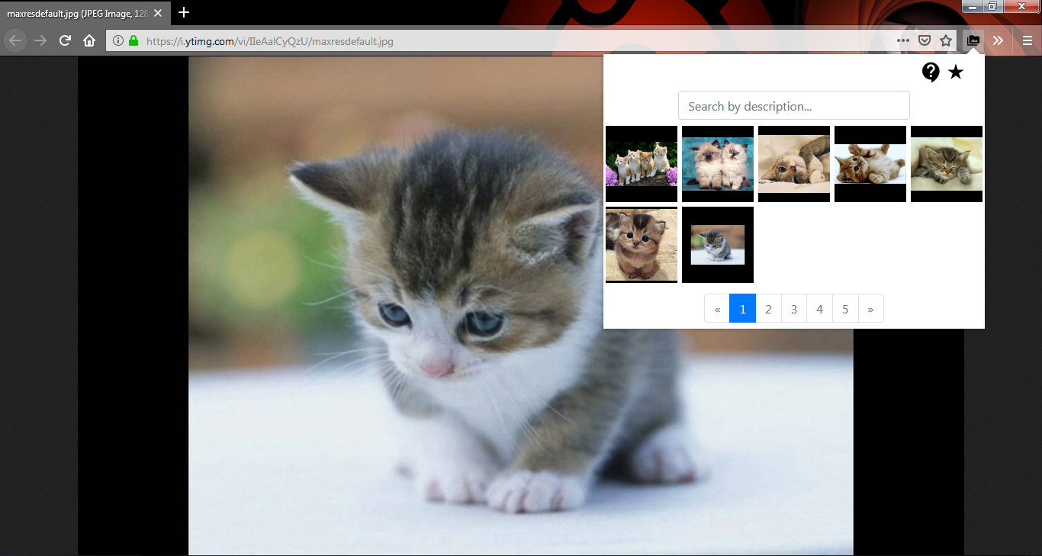The image size is (1042, 556).
Task: Open a new tab with plus button
Action: tap(184, 12)
